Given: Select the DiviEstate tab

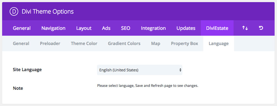Looking at the screenshot, I should click(217, 28).
